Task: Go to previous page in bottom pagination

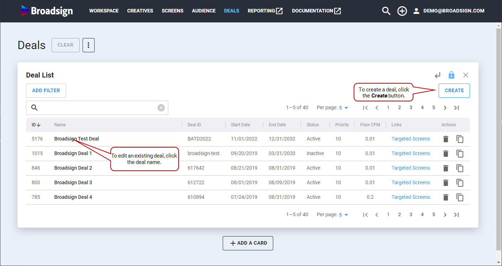Action: tap(377, 215)
